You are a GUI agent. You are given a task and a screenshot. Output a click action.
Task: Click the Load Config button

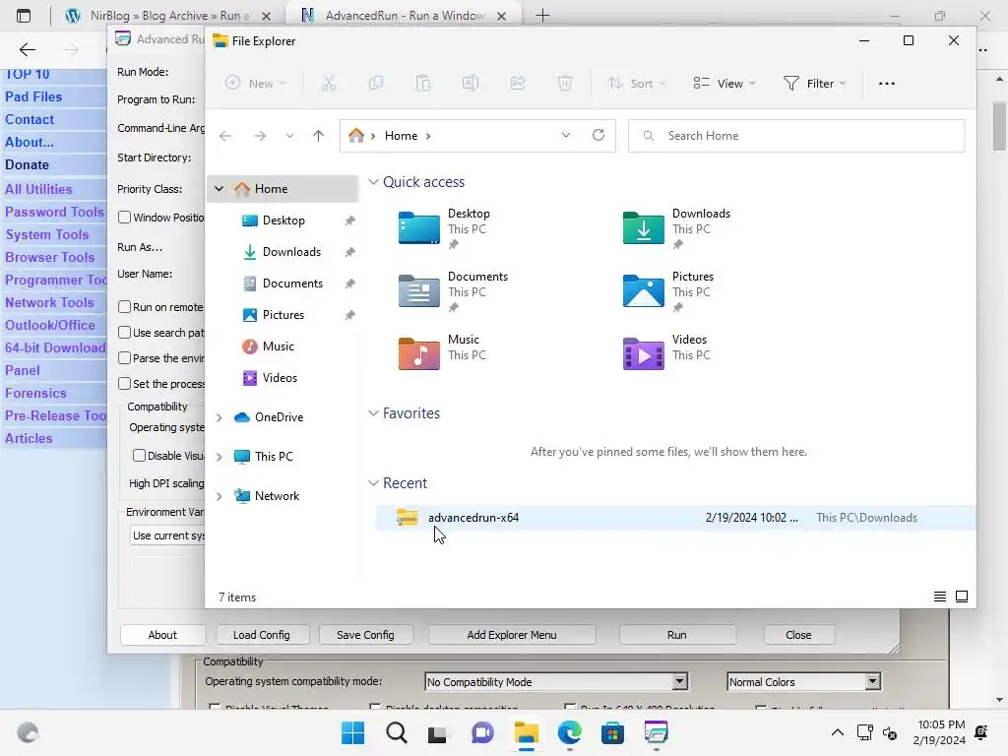262,635
